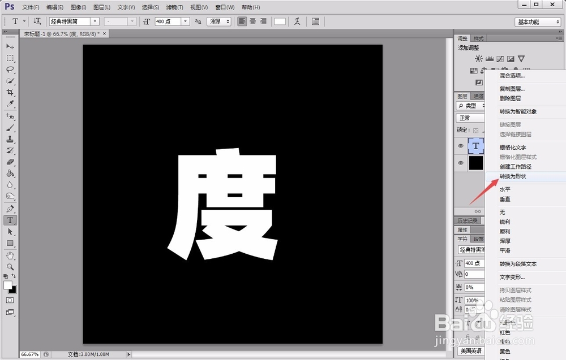This screenshot has width=566, height=360.
Task: Open the font style dropdown
Action: [132, 21]
